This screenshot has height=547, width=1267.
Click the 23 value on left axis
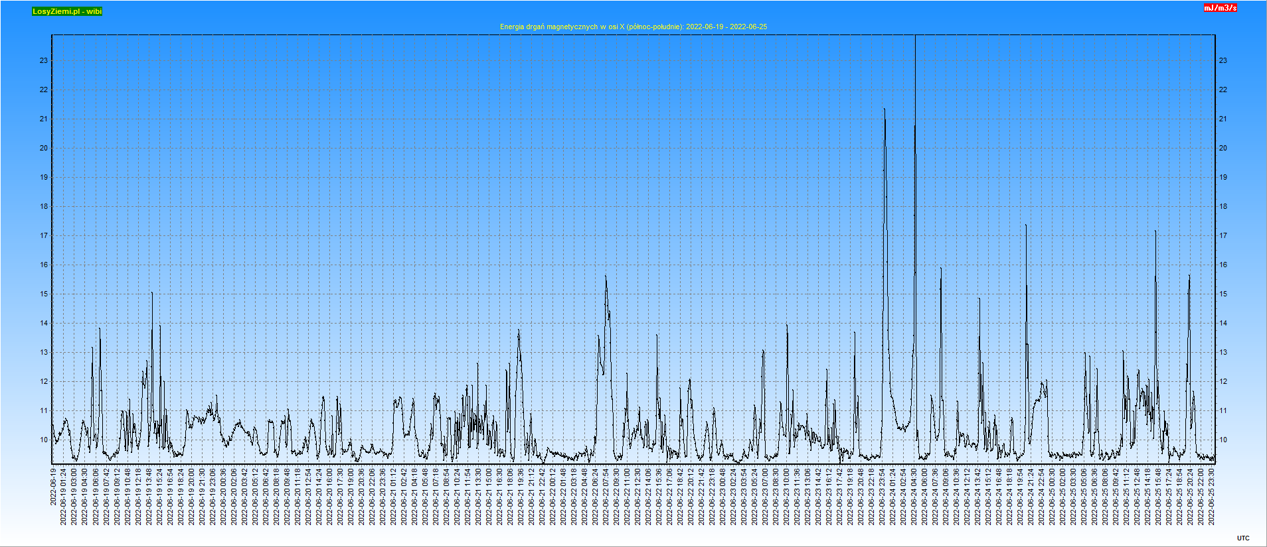[x=44, y=60]
